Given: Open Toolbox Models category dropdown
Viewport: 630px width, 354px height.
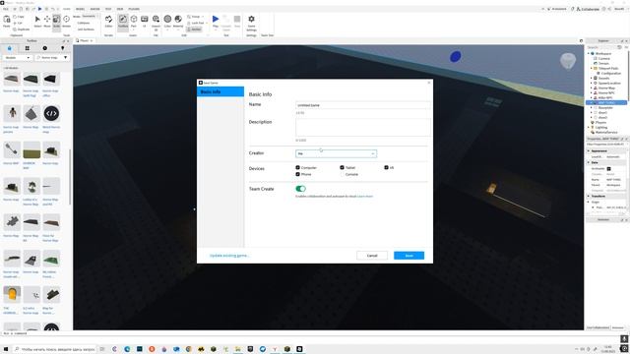Looking at the screenshot, I should (17, 58).
